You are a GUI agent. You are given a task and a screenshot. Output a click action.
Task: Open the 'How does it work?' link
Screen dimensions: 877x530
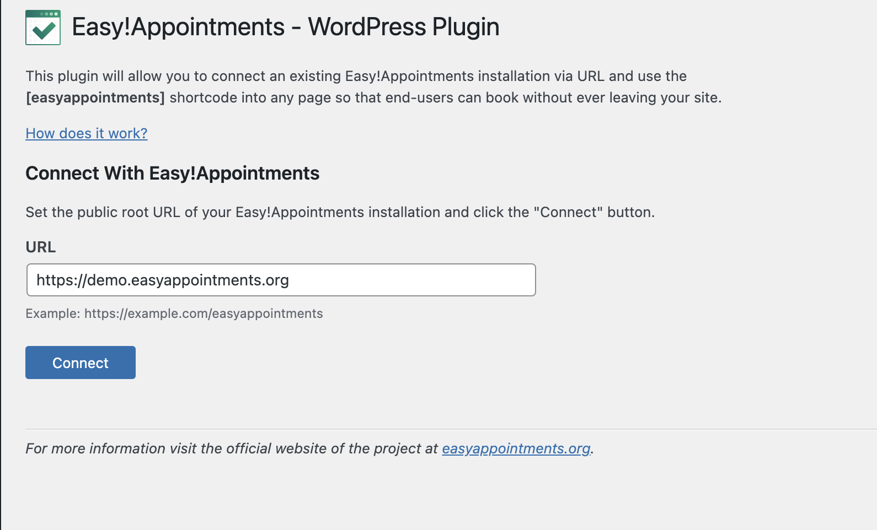pyautogui.click(x=86, y=133)
